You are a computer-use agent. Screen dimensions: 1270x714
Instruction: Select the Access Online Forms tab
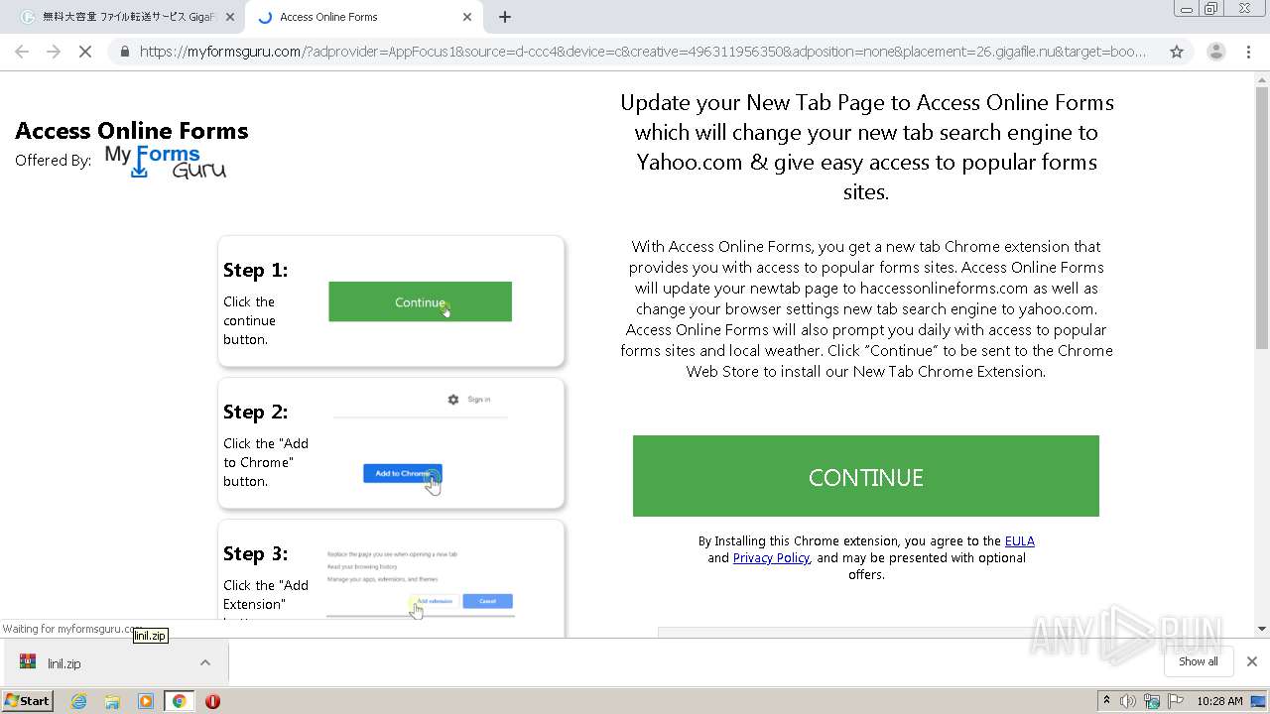[364, 17]
